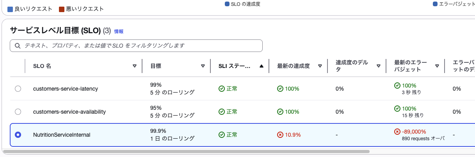The width and height of the screenshot is (475, 157).
Task: Focus the SLO filter text input field
Action: tap(141, 46)
